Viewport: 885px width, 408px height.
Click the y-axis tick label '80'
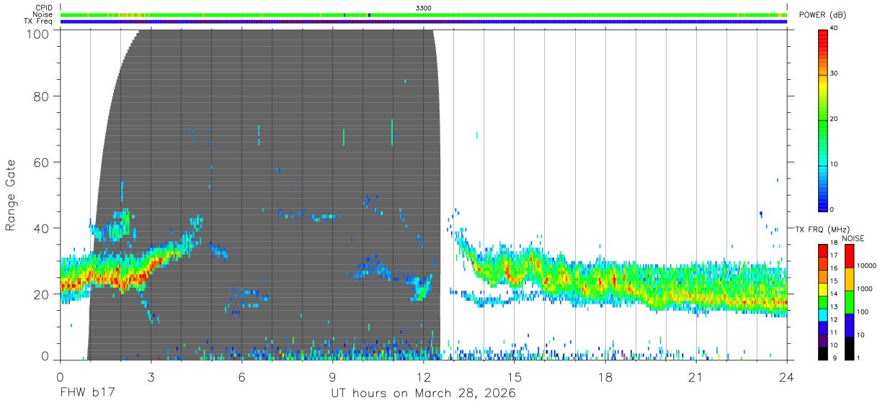point(42,96)
